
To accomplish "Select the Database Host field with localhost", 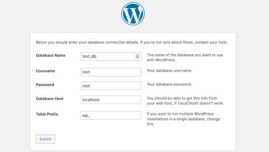I will tap(111, 100).
